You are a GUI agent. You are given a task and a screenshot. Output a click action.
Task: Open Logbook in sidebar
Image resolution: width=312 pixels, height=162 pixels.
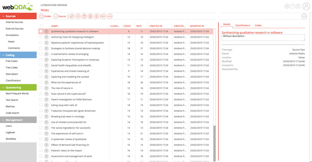point(10,132)
